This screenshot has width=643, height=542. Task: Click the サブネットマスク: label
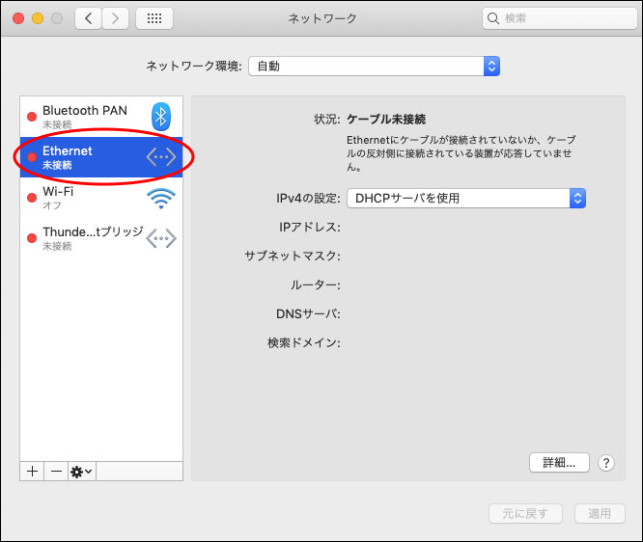pos(293,256)
